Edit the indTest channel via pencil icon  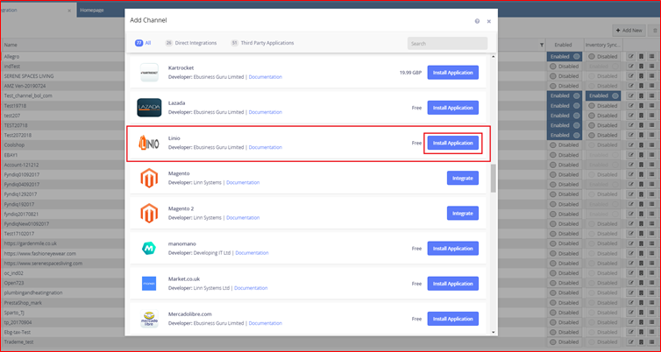631,66
